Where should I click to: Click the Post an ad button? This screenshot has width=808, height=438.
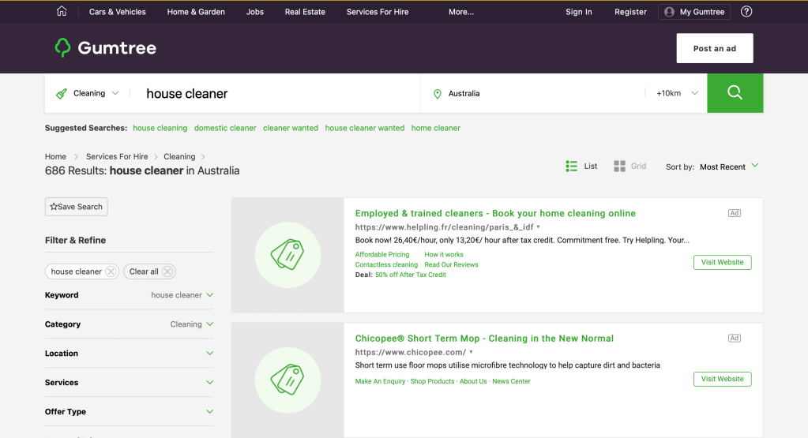(714, 48)
